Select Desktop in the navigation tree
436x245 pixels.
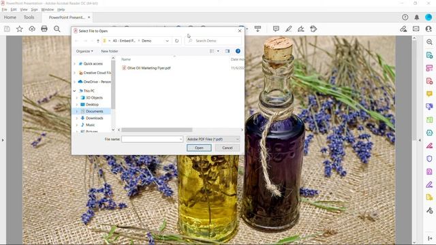pyautogui.click(x=92, y=104)
